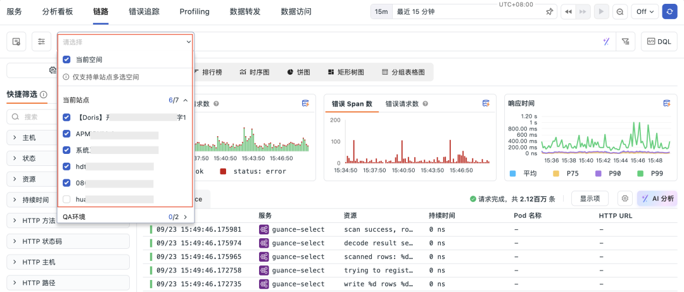Toggle the 08 workspace checkbox
Viewport: 684px width, 292px height.
coord(66,183)
